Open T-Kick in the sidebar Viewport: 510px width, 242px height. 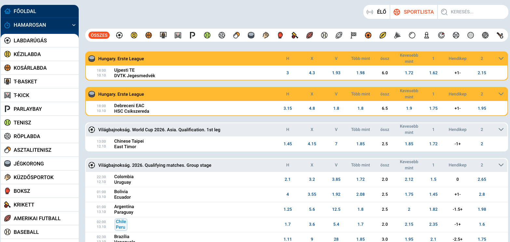(40, 95)
